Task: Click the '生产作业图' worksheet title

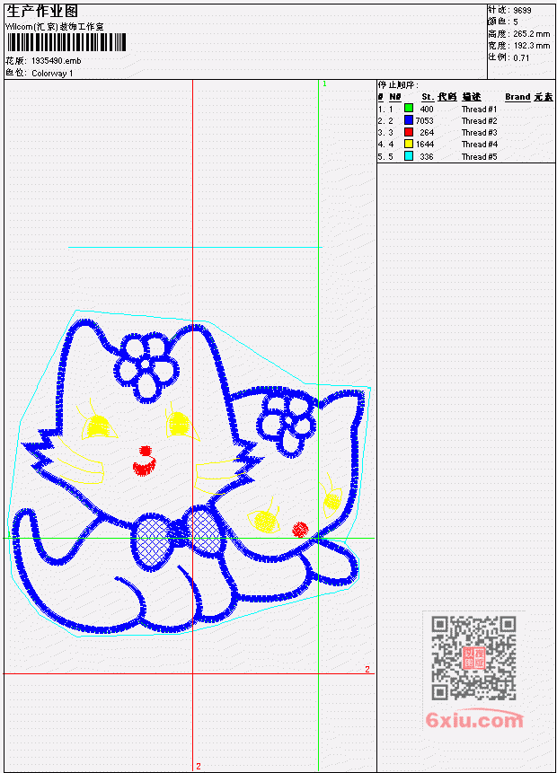Action: pos(42,12)
